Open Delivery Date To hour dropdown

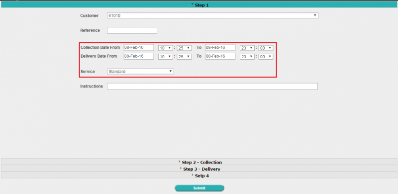point(247,57)
